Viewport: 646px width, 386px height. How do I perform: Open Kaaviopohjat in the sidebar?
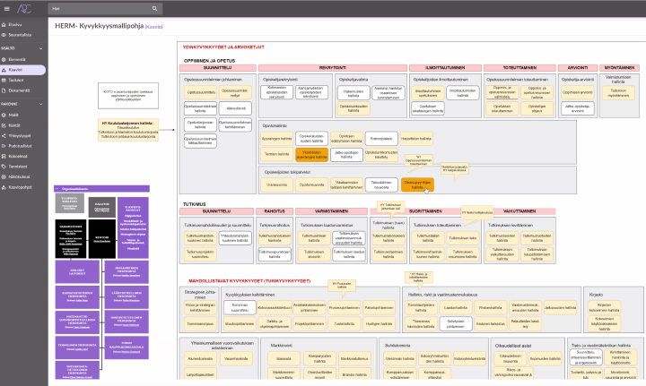tap(21, 188)
